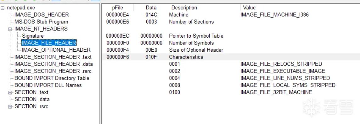Select SECTION .data tree item
360x124 pixels.
(x=32, y=99)
